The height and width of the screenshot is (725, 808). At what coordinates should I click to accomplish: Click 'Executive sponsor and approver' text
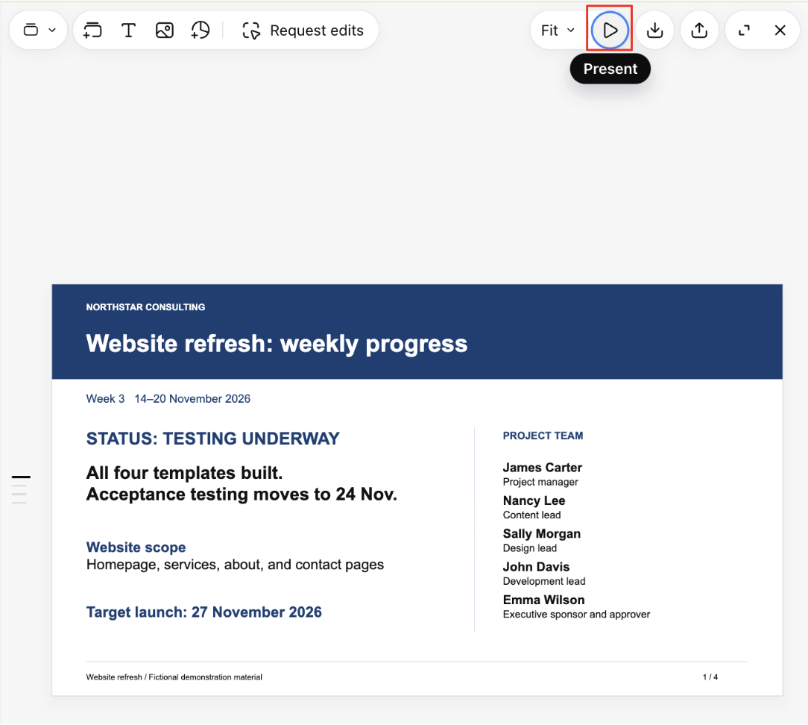(x=577, y=615)
